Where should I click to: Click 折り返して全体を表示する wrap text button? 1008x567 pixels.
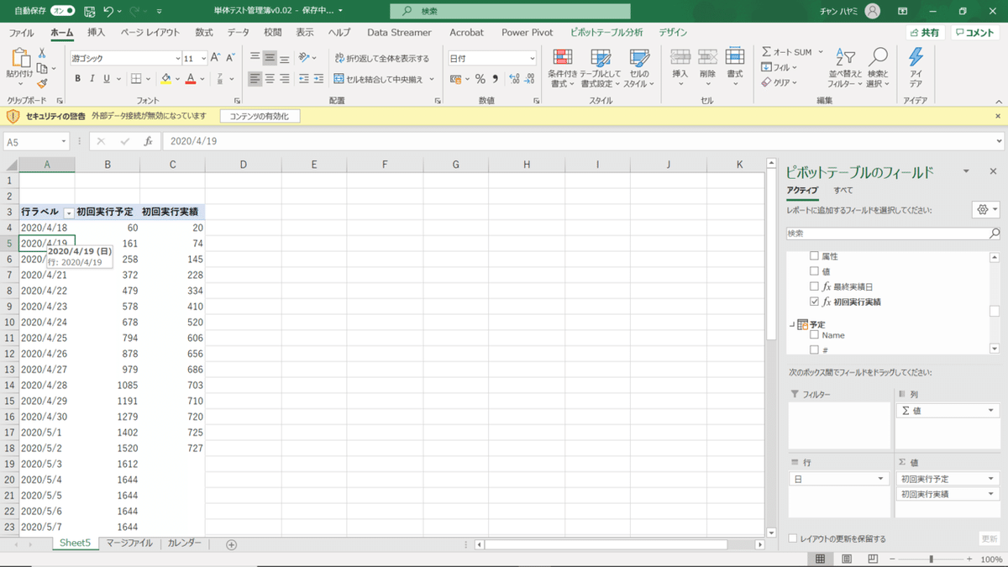coord(381,59)
